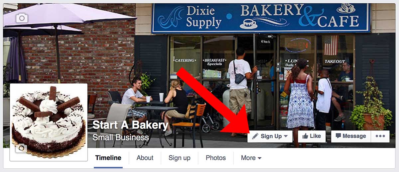This screenshot has height=172, width=399.
Task: Click the pencil icon on Sign Up button
Action: tap(255, 136)
